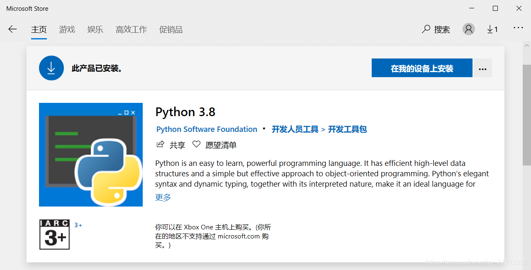
Task: Open the 高效工作 tab
Action: point(131,29)
